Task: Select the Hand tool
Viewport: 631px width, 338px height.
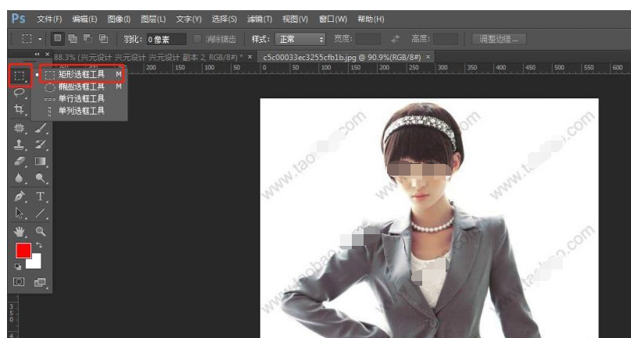Action: coord(20,231)
